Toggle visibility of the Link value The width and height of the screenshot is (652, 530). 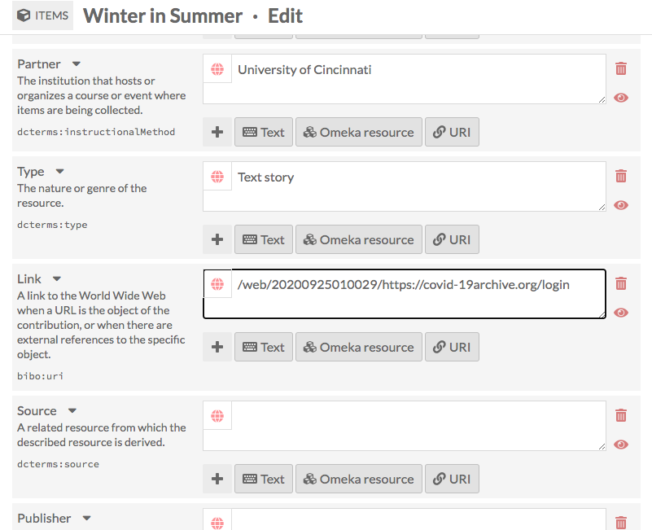pyautogui.click(x=621, y=313)
